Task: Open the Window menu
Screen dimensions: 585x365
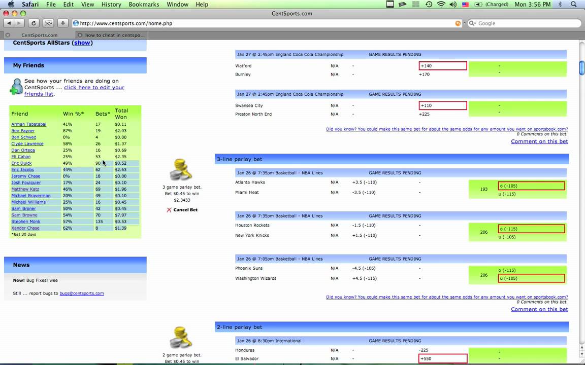Action: click(x=177, y=4)
